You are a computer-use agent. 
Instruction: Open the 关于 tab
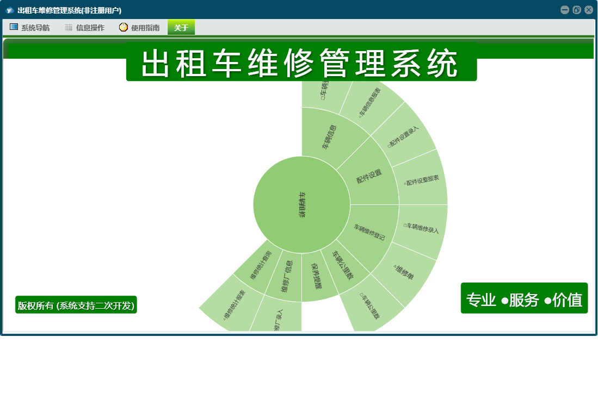(x=181, y=28)
